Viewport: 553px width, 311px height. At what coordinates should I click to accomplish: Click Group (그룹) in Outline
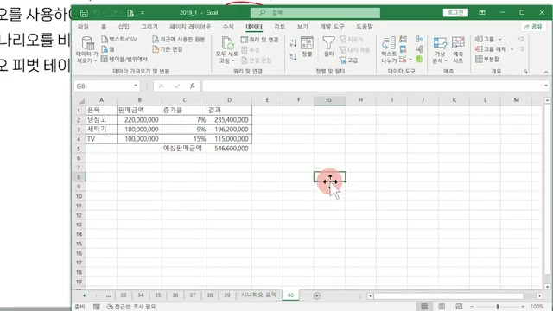(x=485, y=39)
